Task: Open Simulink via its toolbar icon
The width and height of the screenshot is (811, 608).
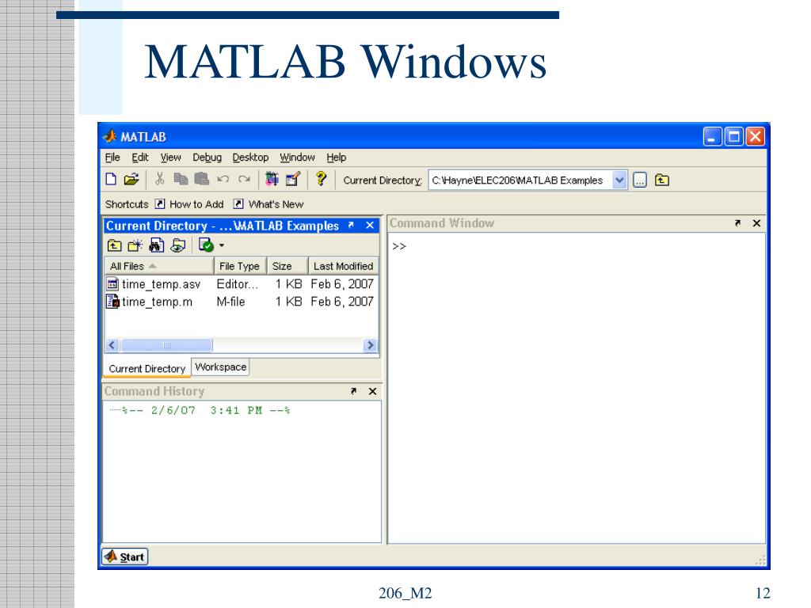Action: pos(272,179)
